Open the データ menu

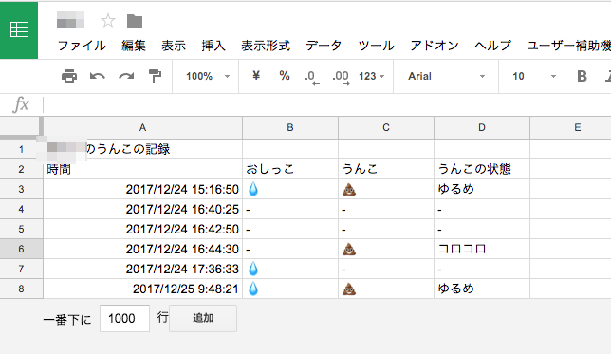pyautogui.click(x=324, y=46)
